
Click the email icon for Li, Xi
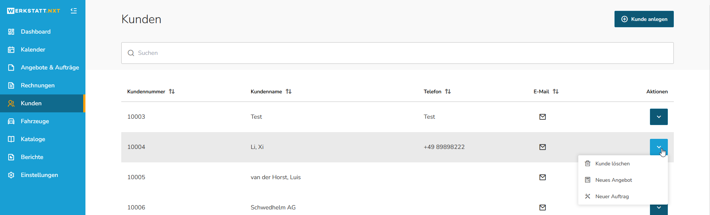[x=542, y=147]
